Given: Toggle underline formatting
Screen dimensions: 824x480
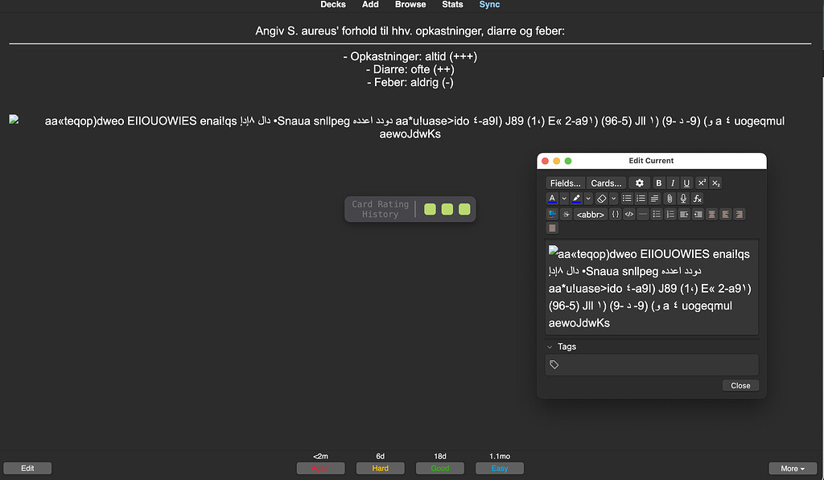Looking at the screenshot, I should 686,183.
